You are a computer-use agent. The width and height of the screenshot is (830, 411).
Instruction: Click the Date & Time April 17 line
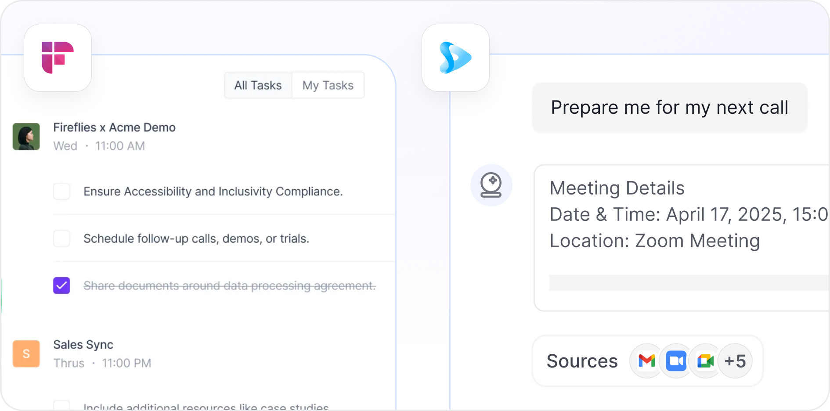click(689, 214)
